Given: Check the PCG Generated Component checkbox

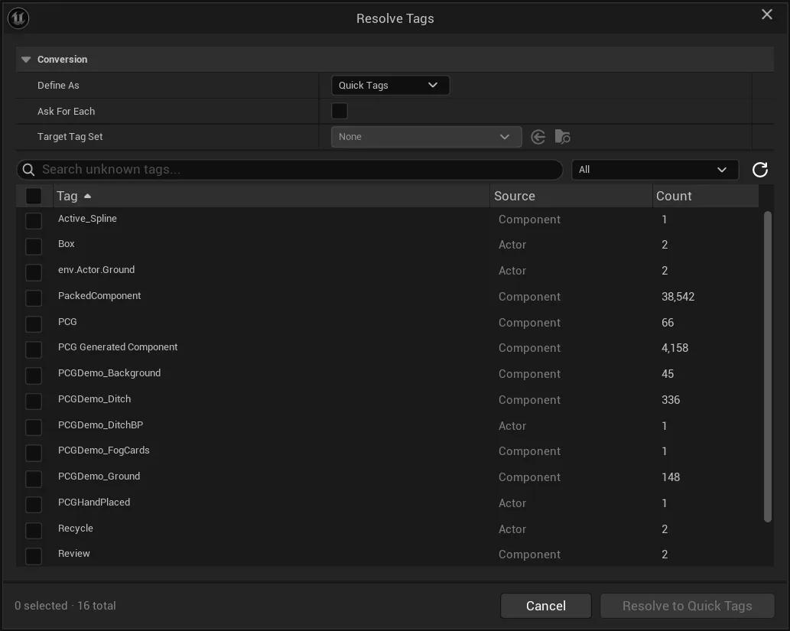Looking at the screenshot, I should click(34, 350).
